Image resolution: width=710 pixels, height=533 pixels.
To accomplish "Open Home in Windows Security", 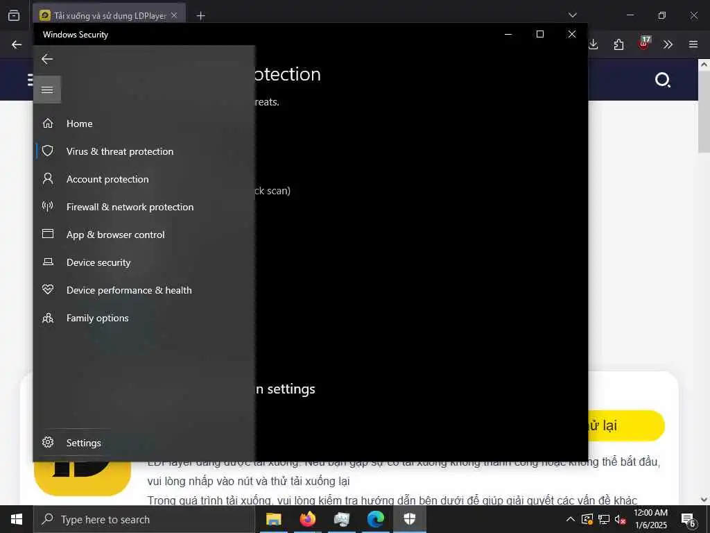I will pos(144,124).
